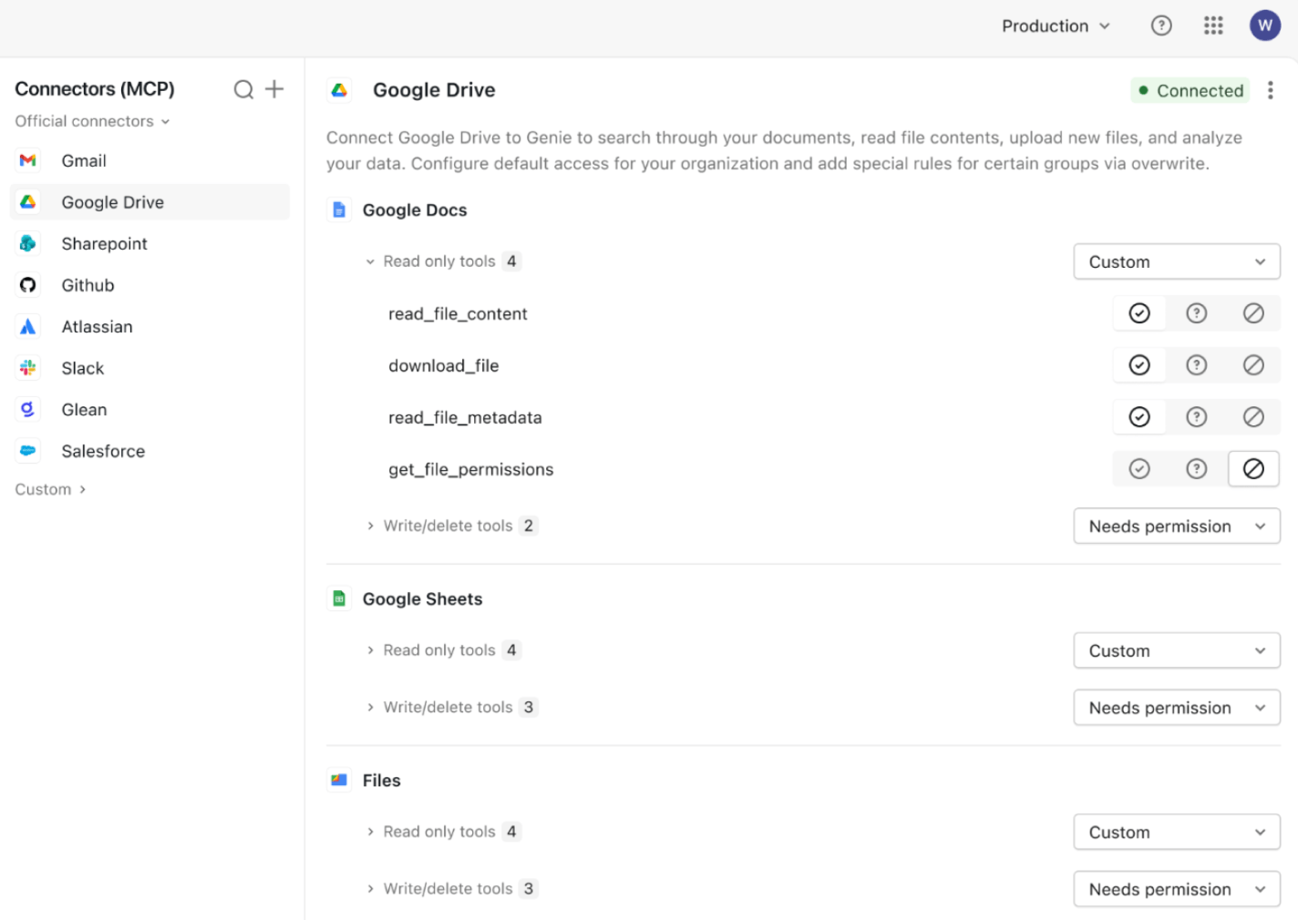Click the Files section icon

point(339,780)
